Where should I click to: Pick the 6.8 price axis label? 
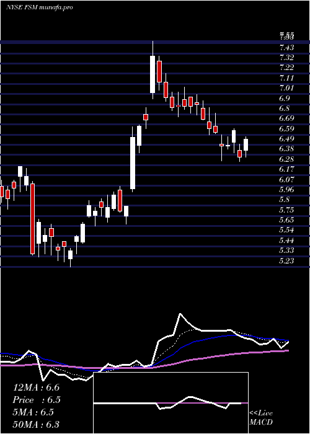[x=285, y=108]
